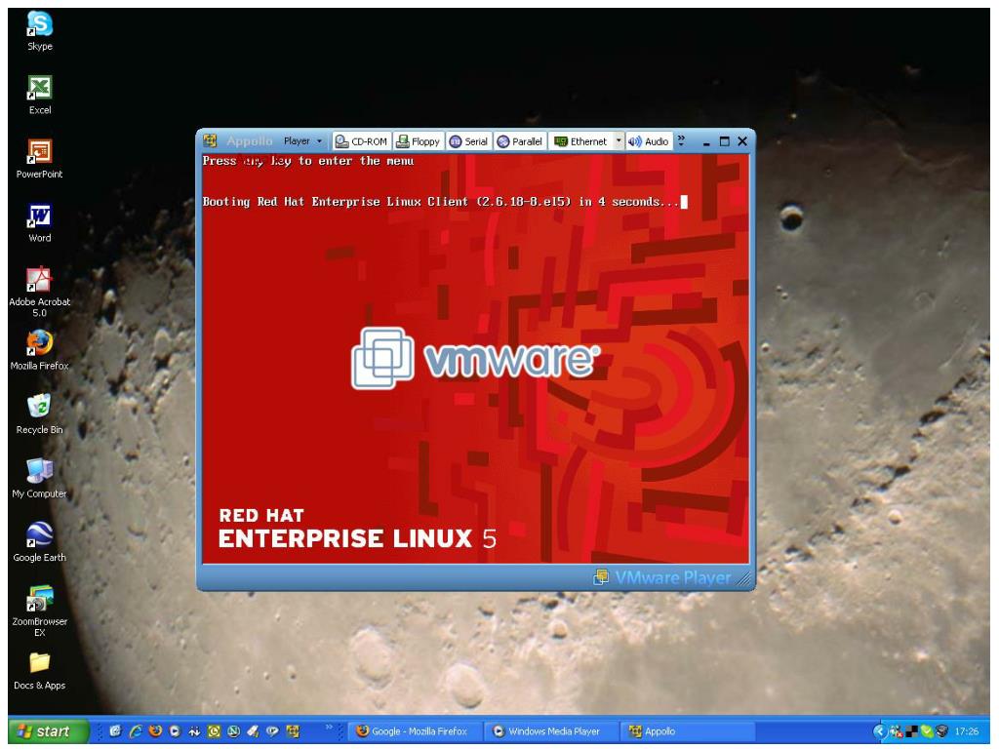Screen dimensions: 999x749
Task: Click the VMware Player window title icon
Action: point(211,140)
